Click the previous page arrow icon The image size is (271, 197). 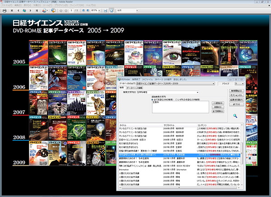tap(18, 10)
